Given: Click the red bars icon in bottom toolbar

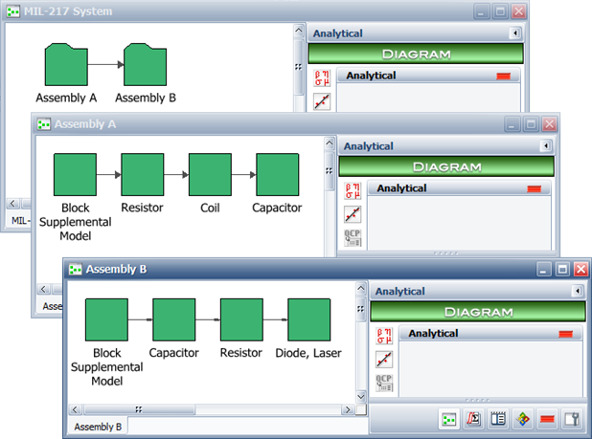Looking at the screenshot, I should coord(547,419).
